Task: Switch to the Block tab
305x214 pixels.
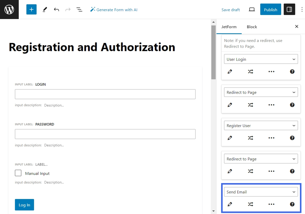Action: click(x=252, y=27)
